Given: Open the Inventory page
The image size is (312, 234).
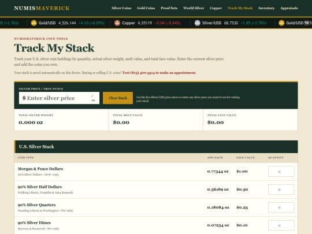Looking at the screenshot, I should click(266, 8).
